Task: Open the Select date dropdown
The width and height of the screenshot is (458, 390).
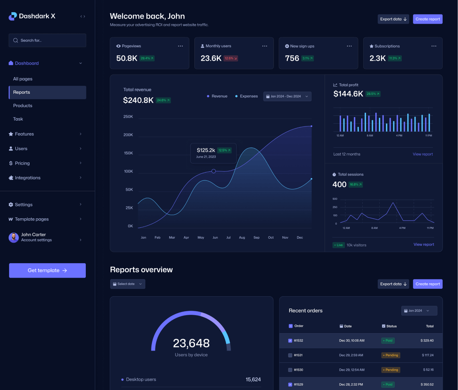Action: [127, 284]
